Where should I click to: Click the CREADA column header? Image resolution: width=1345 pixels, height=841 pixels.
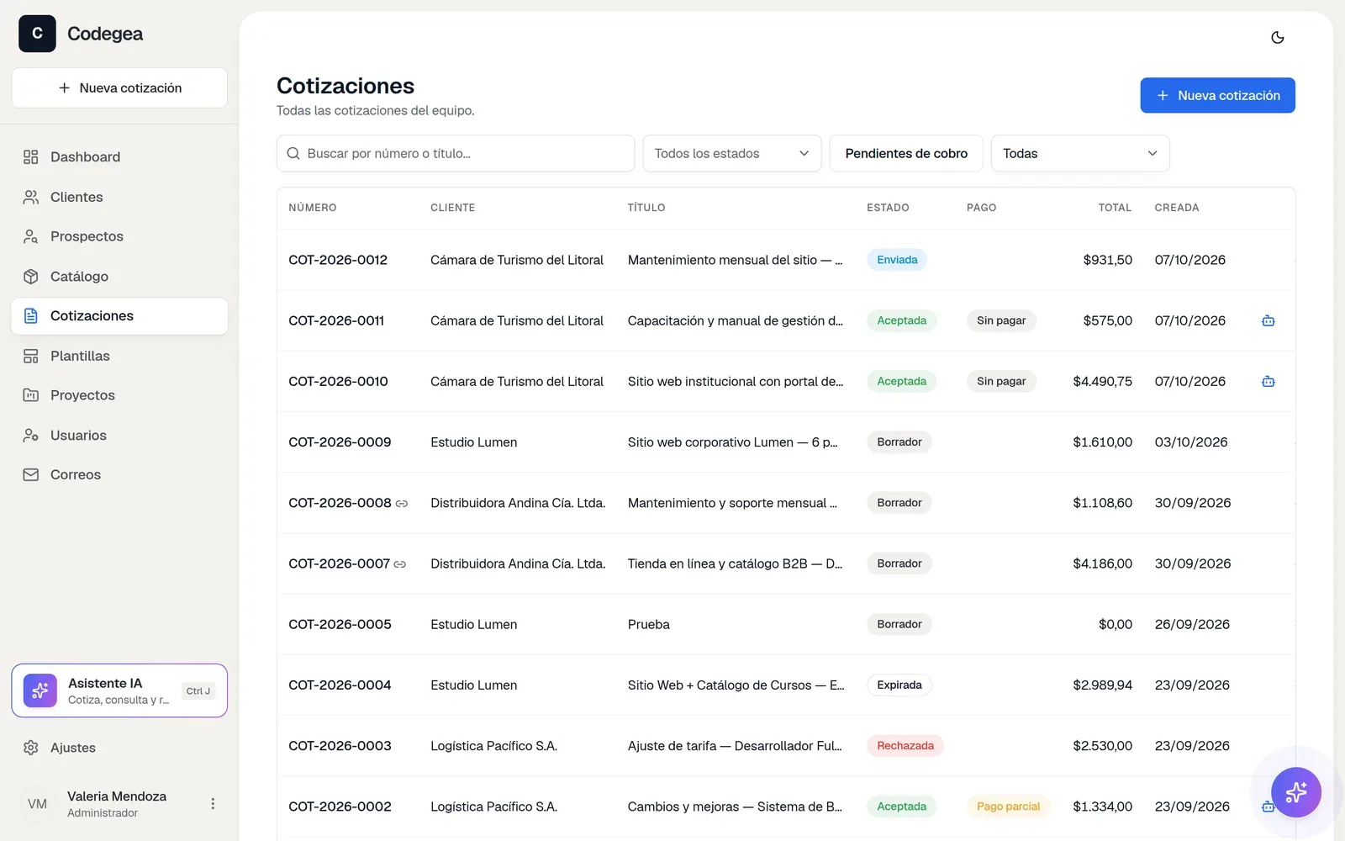pos(1177,208)
